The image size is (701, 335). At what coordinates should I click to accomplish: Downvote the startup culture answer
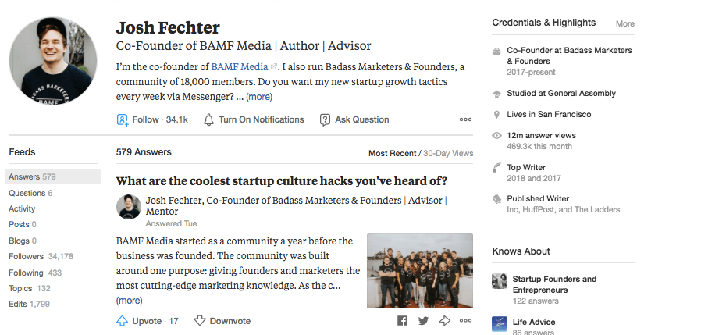pyautogui.click(x=200, y=321)
